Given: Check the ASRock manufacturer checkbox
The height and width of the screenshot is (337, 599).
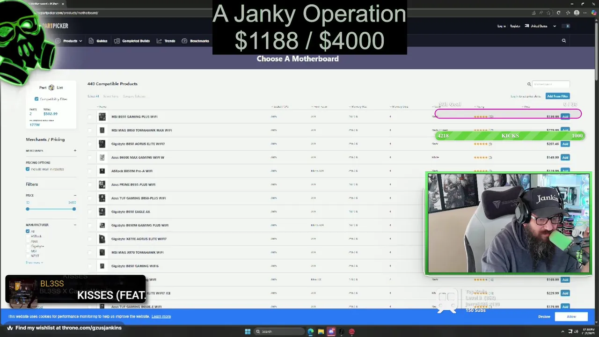Looking at the screenshot, I should click(28, 236).
